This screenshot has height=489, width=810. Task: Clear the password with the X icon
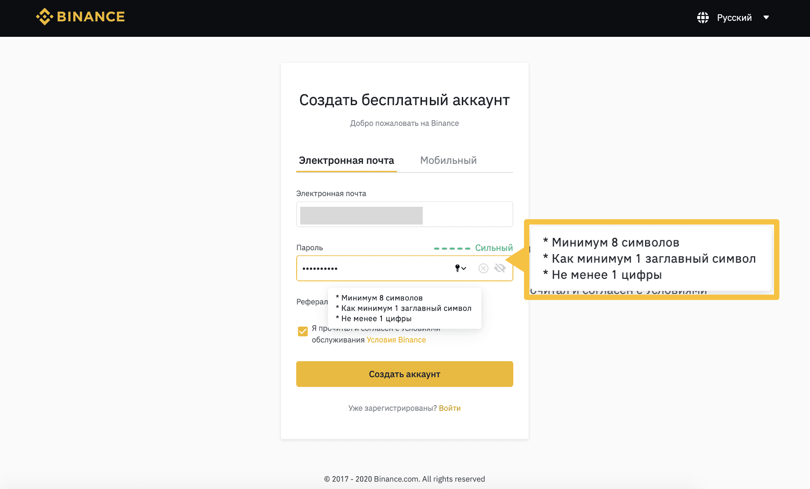[484, 268]
